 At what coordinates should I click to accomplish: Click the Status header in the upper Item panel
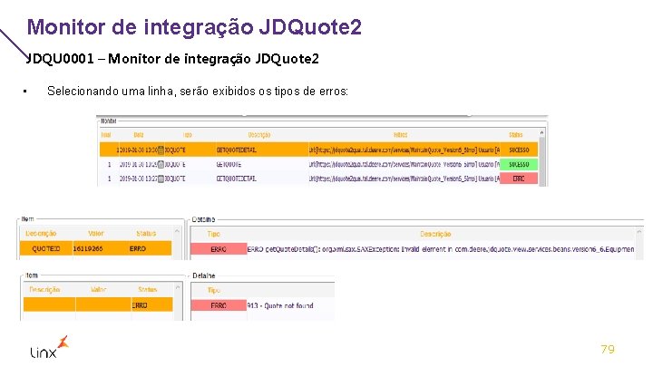click(x=146, y=234)
